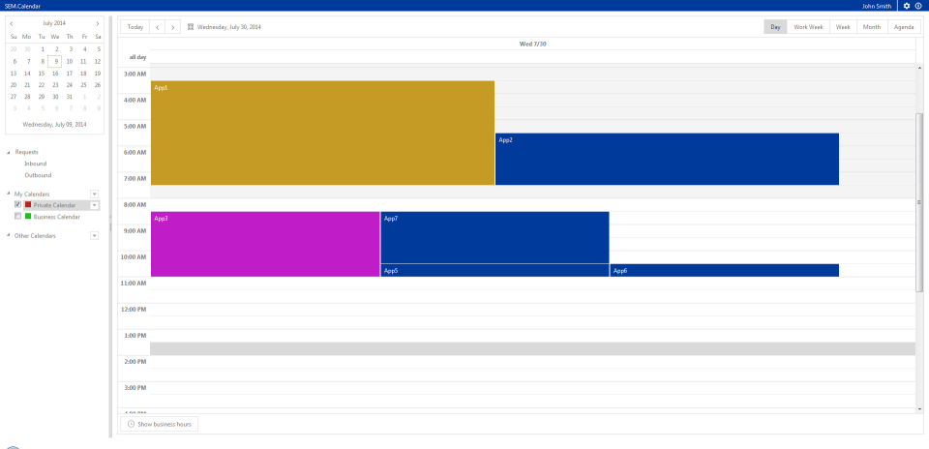Click the Today button
Image resolution: width=929 pixels, height=449 pixels.
[x=135, y=27]
